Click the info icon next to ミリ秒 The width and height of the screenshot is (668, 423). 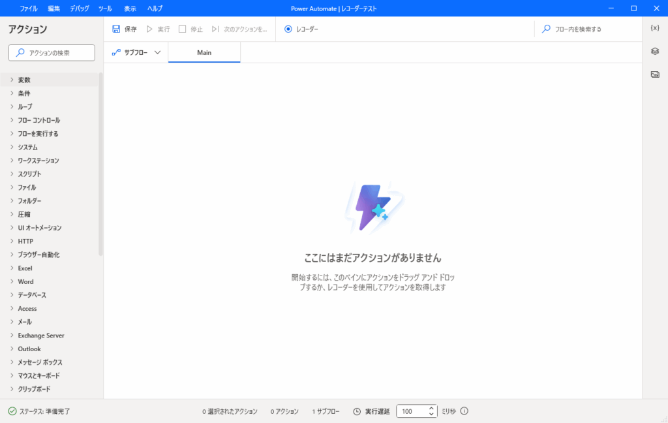[x=464, y=411]
